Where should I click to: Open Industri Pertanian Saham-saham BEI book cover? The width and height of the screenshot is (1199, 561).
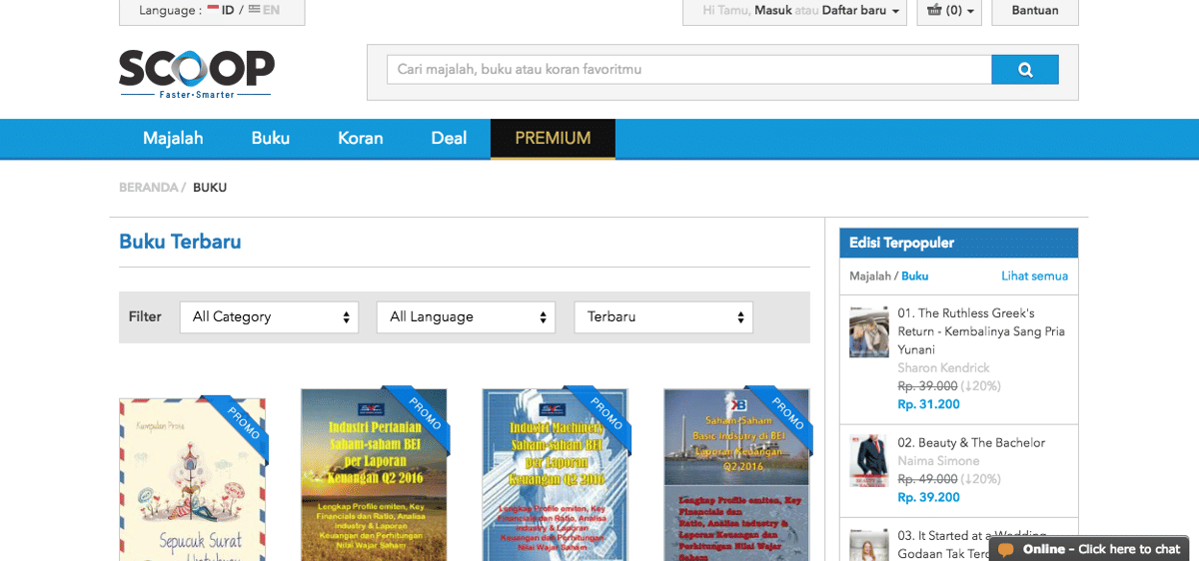[x=374, y=475]
